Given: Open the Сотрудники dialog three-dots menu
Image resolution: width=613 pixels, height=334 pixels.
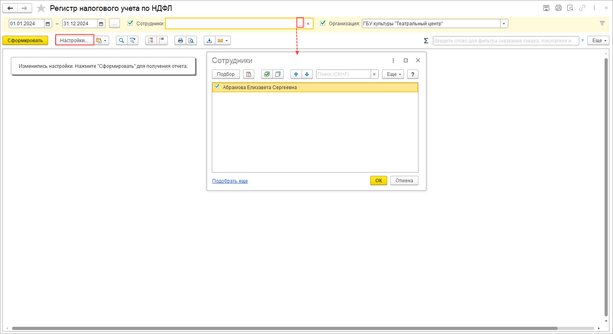Looking at the screenshot, I should (x=393, y=60).
